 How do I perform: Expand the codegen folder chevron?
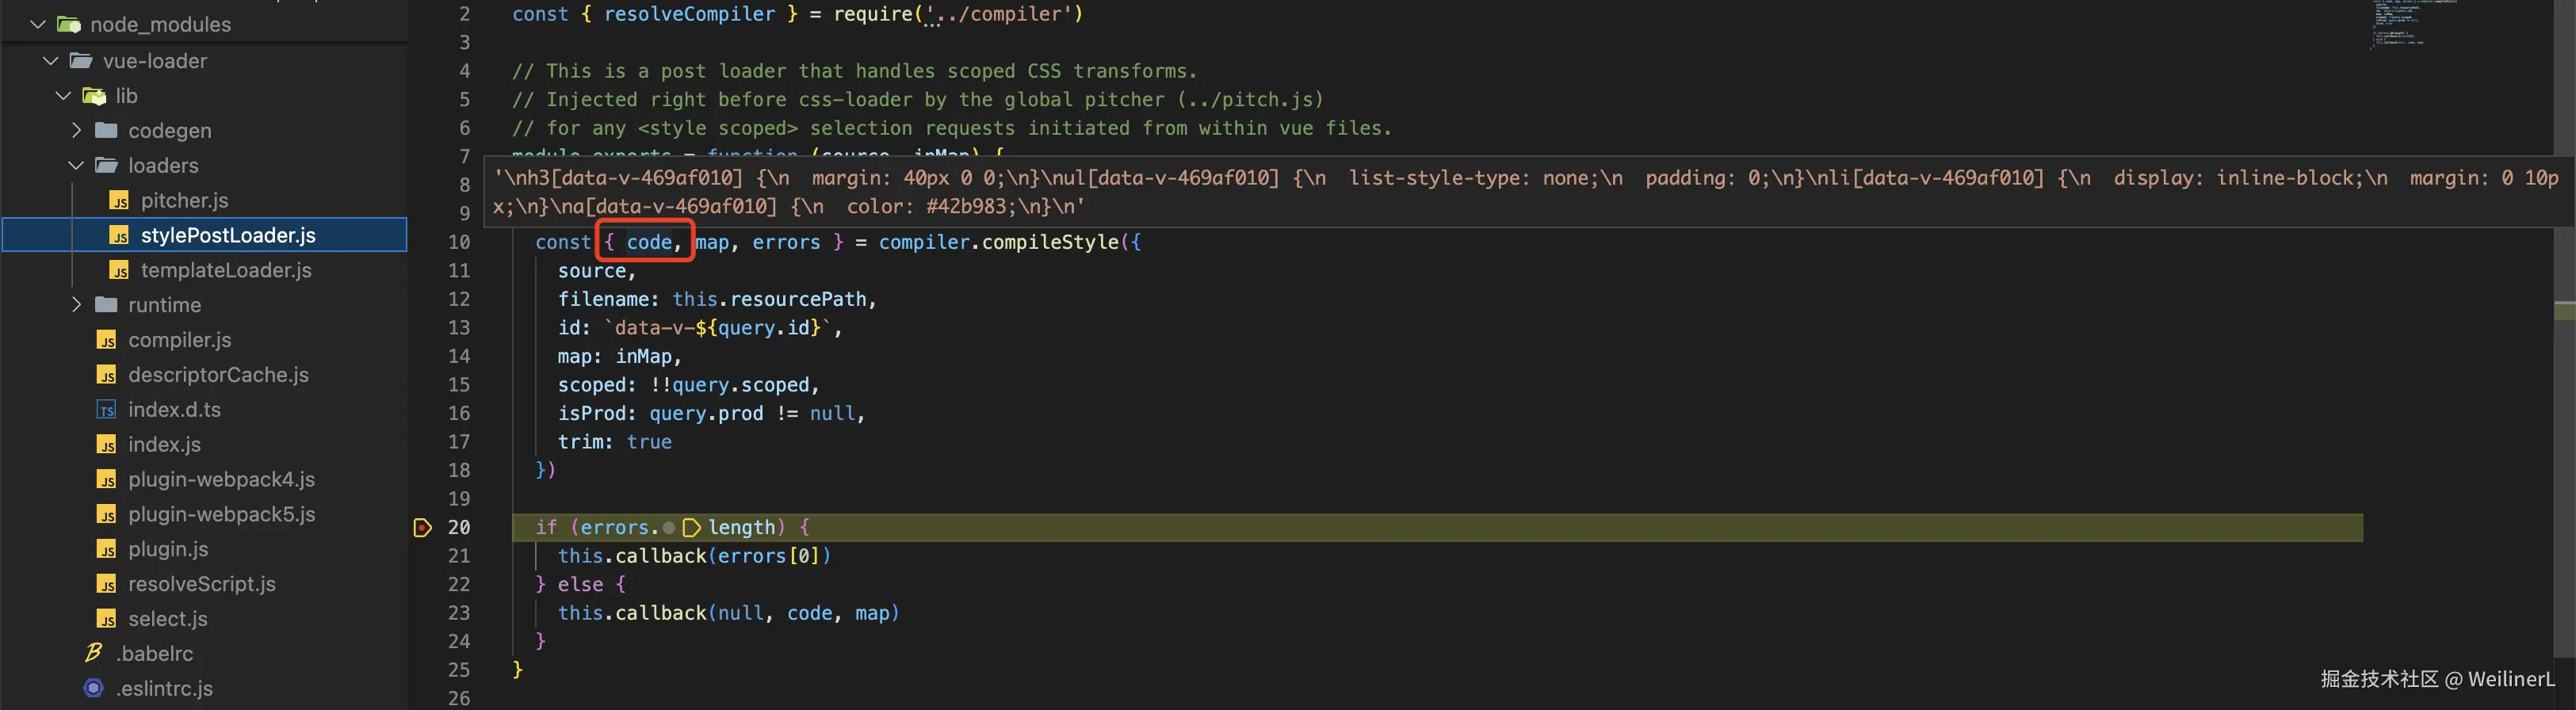[x=76, y=130]
